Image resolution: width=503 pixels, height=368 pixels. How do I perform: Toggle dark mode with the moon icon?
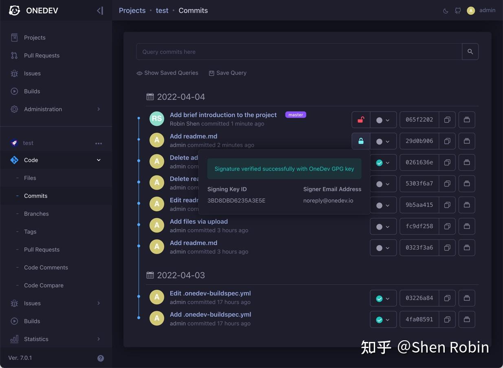pyautogui.click(x=446, y=11)
